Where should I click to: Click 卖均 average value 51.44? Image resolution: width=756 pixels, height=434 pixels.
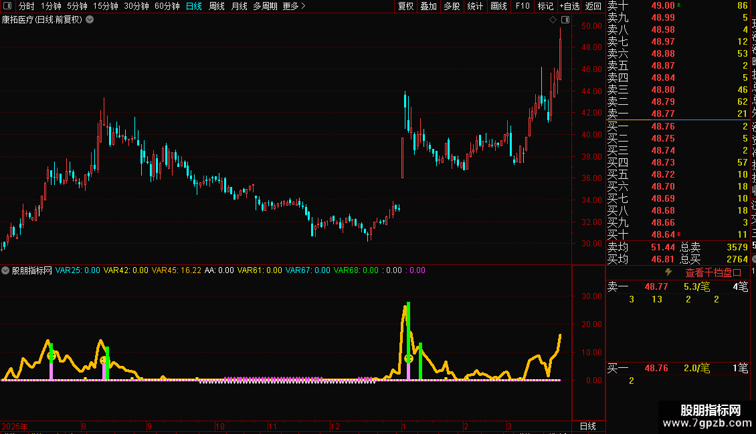pyautogui.click(x=663, y=247)
